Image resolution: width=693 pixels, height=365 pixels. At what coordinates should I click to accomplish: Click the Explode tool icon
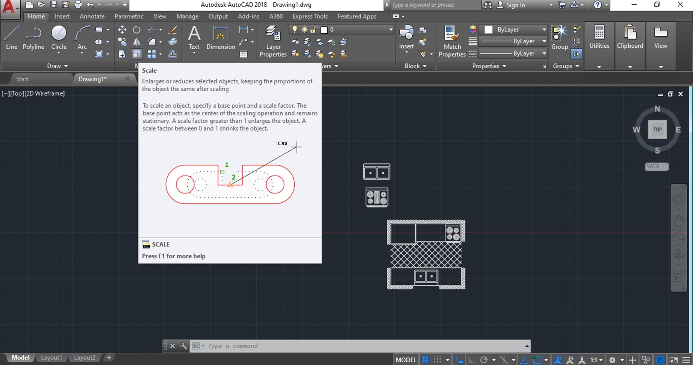(x=173, y=42)
